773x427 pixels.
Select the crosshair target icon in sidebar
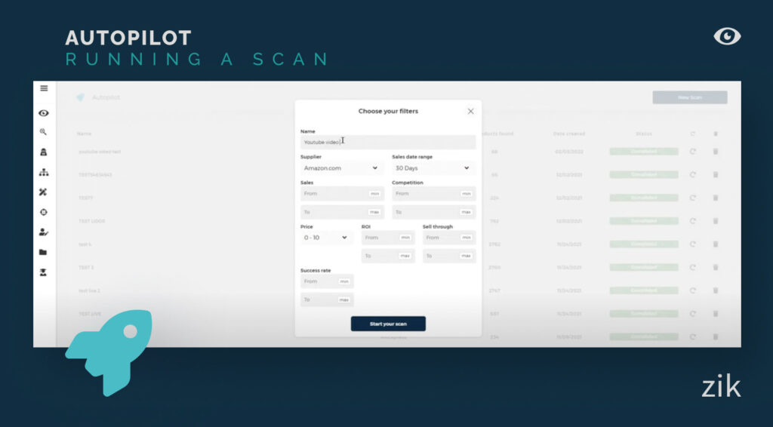[x=44, y=212]
